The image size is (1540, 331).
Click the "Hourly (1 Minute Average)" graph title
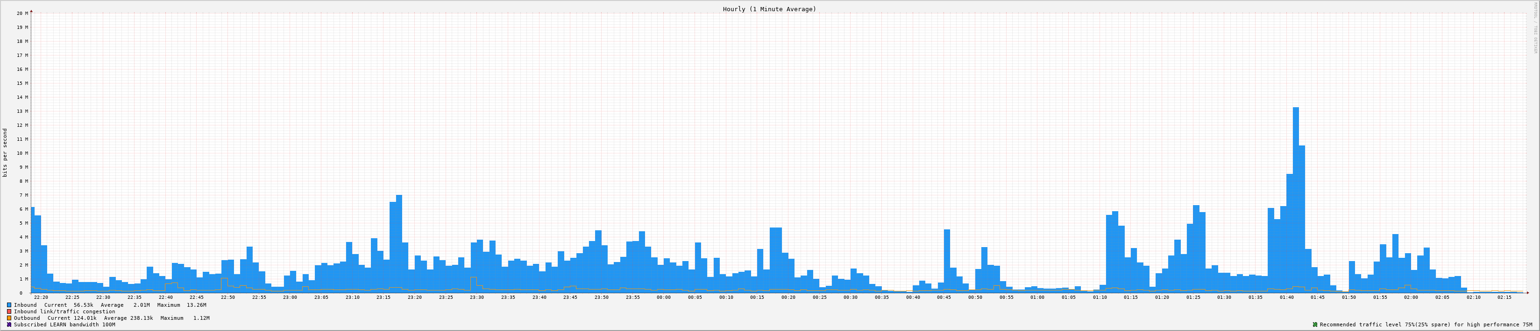pos(769,9)
